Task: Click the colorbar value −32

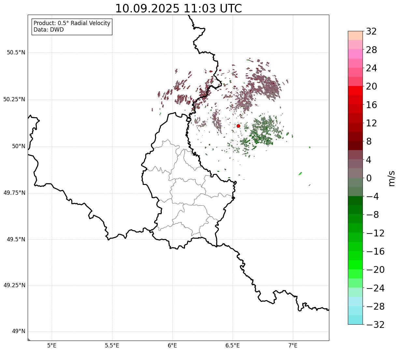Action: point(375,325)
